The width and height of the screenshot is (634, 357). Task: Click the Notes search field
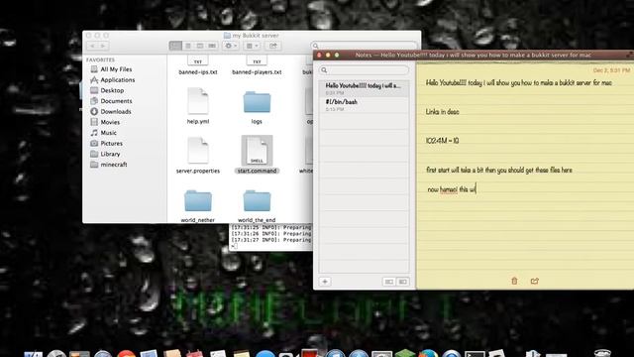point(364,70)
